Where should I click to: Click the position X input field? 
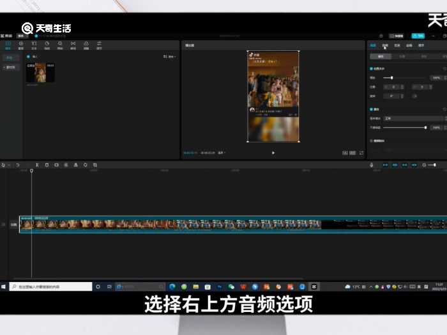pos(393,87)
